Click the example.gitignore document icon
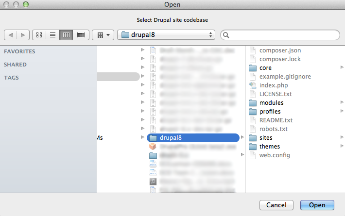 253,77
